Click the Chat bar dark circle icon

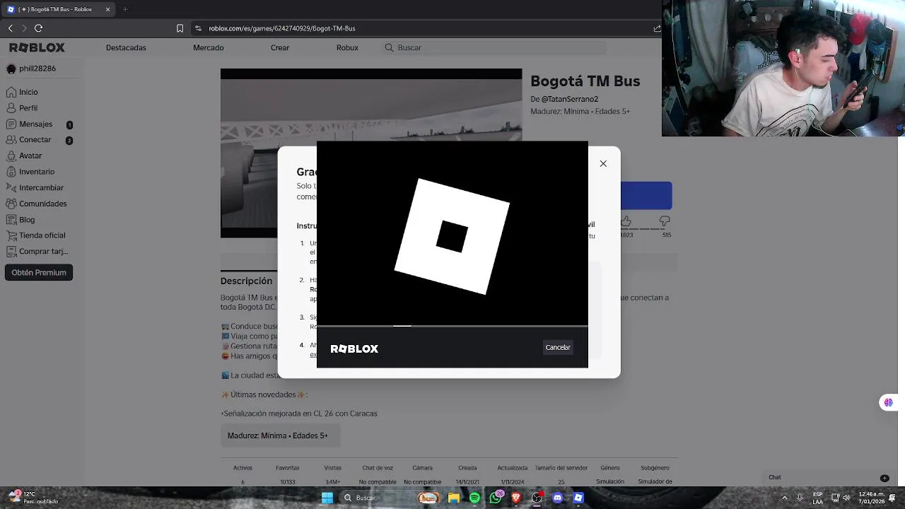[x=884, y=478]
